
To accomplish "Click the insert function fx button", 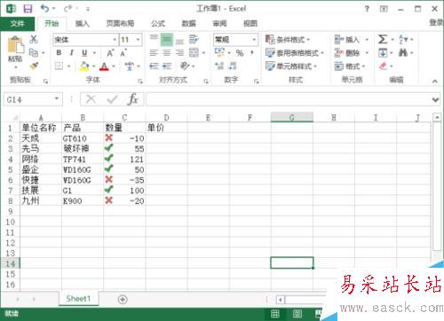I will 133,99.
